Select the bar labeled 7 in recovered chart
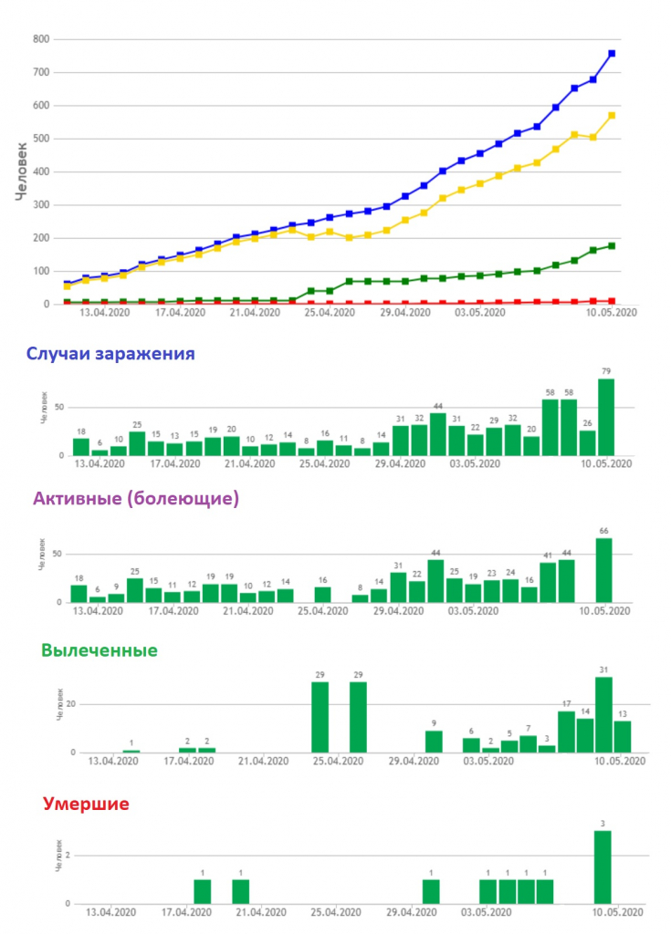Viewport: 671px width, 934px height. click(x=529, y=744)
